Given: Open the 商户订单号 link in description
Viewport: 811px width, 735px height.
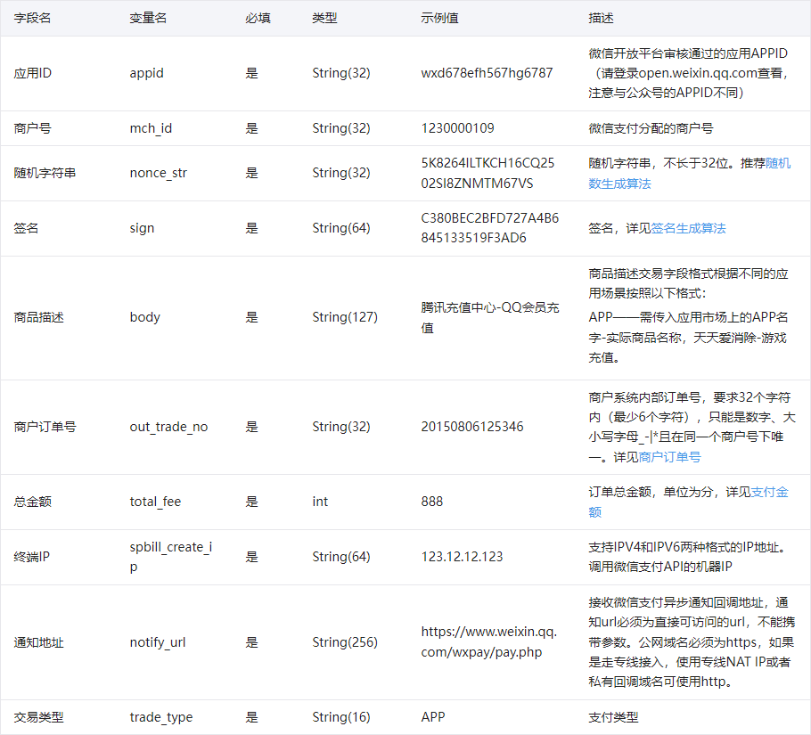Looking at the screenshot, I should [669, 457].
